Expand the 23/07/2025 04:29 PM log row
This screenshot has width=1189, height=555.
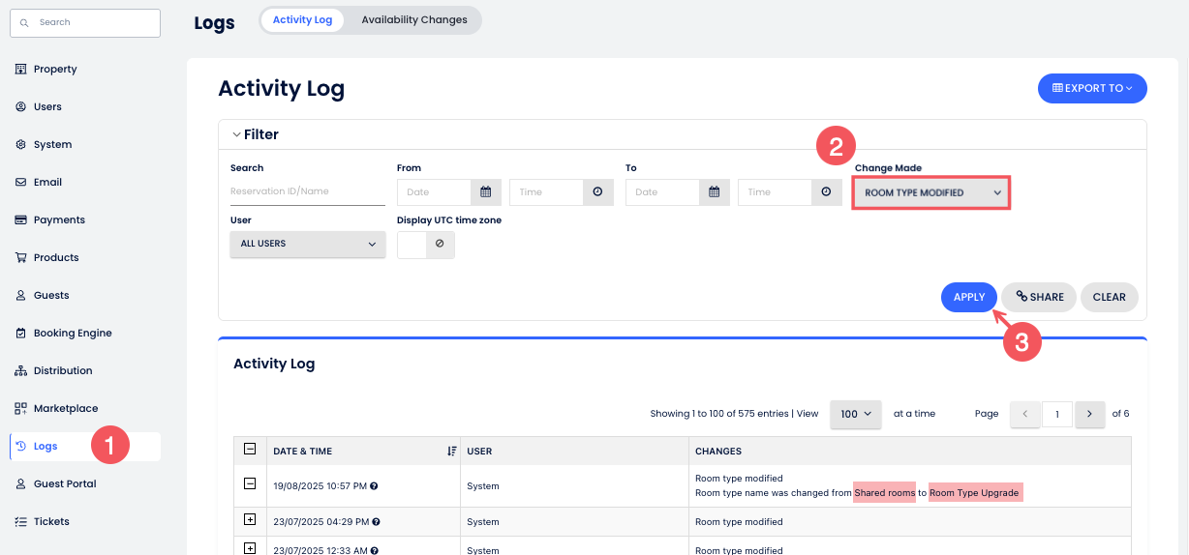[250, 520]
